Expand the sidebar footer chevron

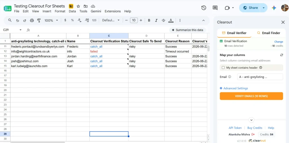[x=251, y=120]
